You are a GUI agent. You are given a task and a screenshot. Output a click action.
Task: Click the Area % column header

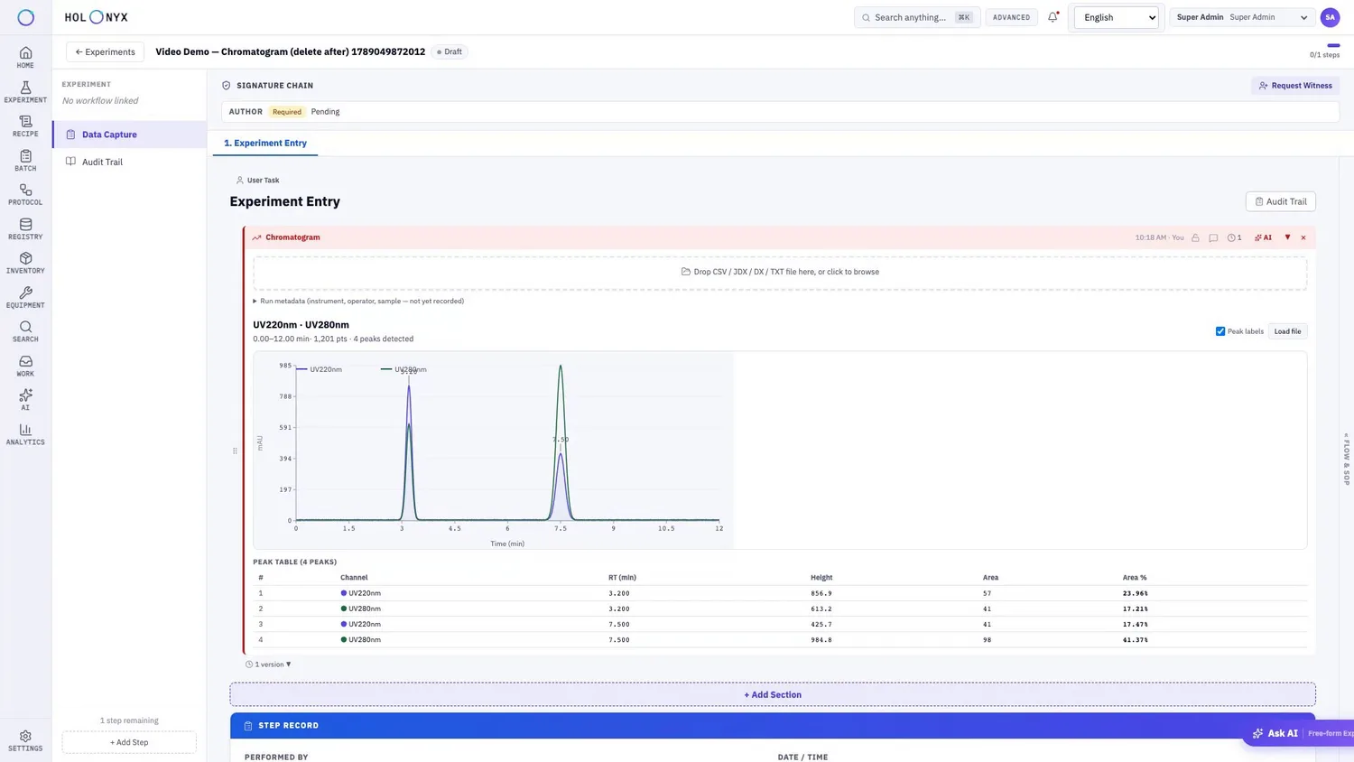pos(1135,578)
